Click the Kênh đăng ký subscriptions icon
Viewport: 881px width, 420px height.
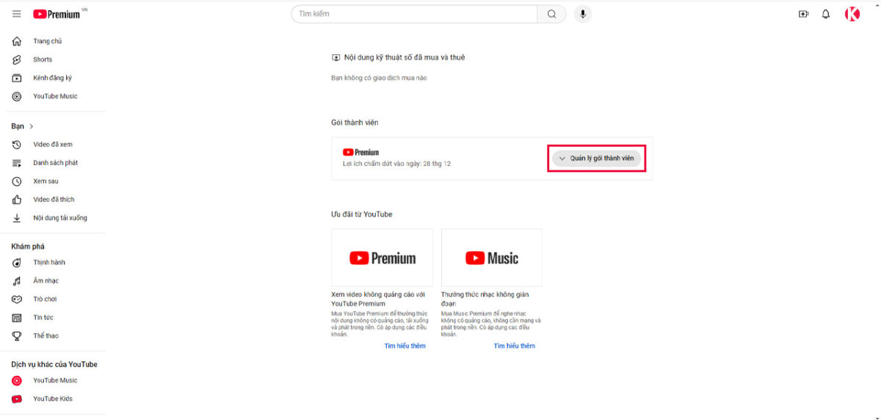(x=17, y=78)
